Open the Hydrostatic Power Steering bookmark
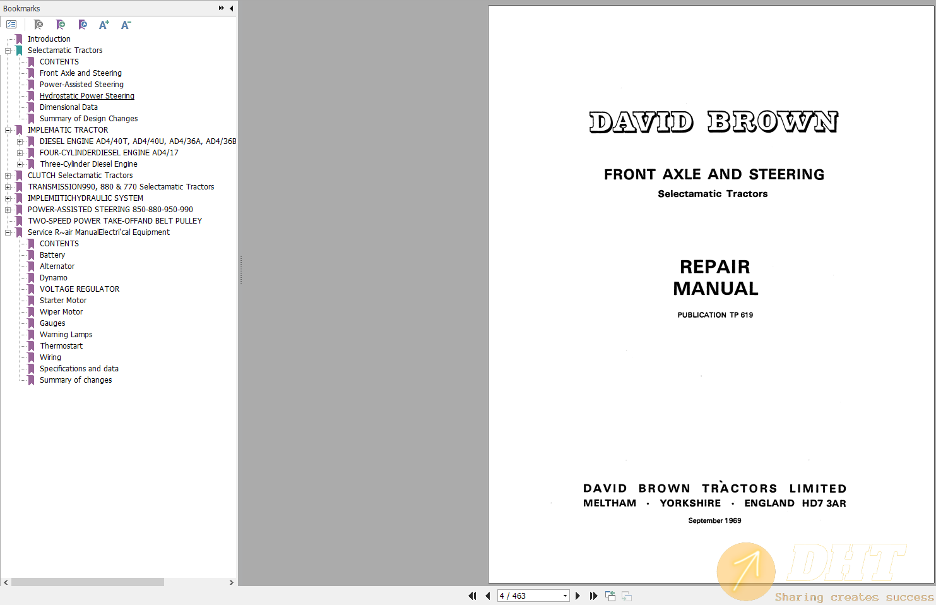The height and width of the screenshot is (605, 936). [86, 95]
